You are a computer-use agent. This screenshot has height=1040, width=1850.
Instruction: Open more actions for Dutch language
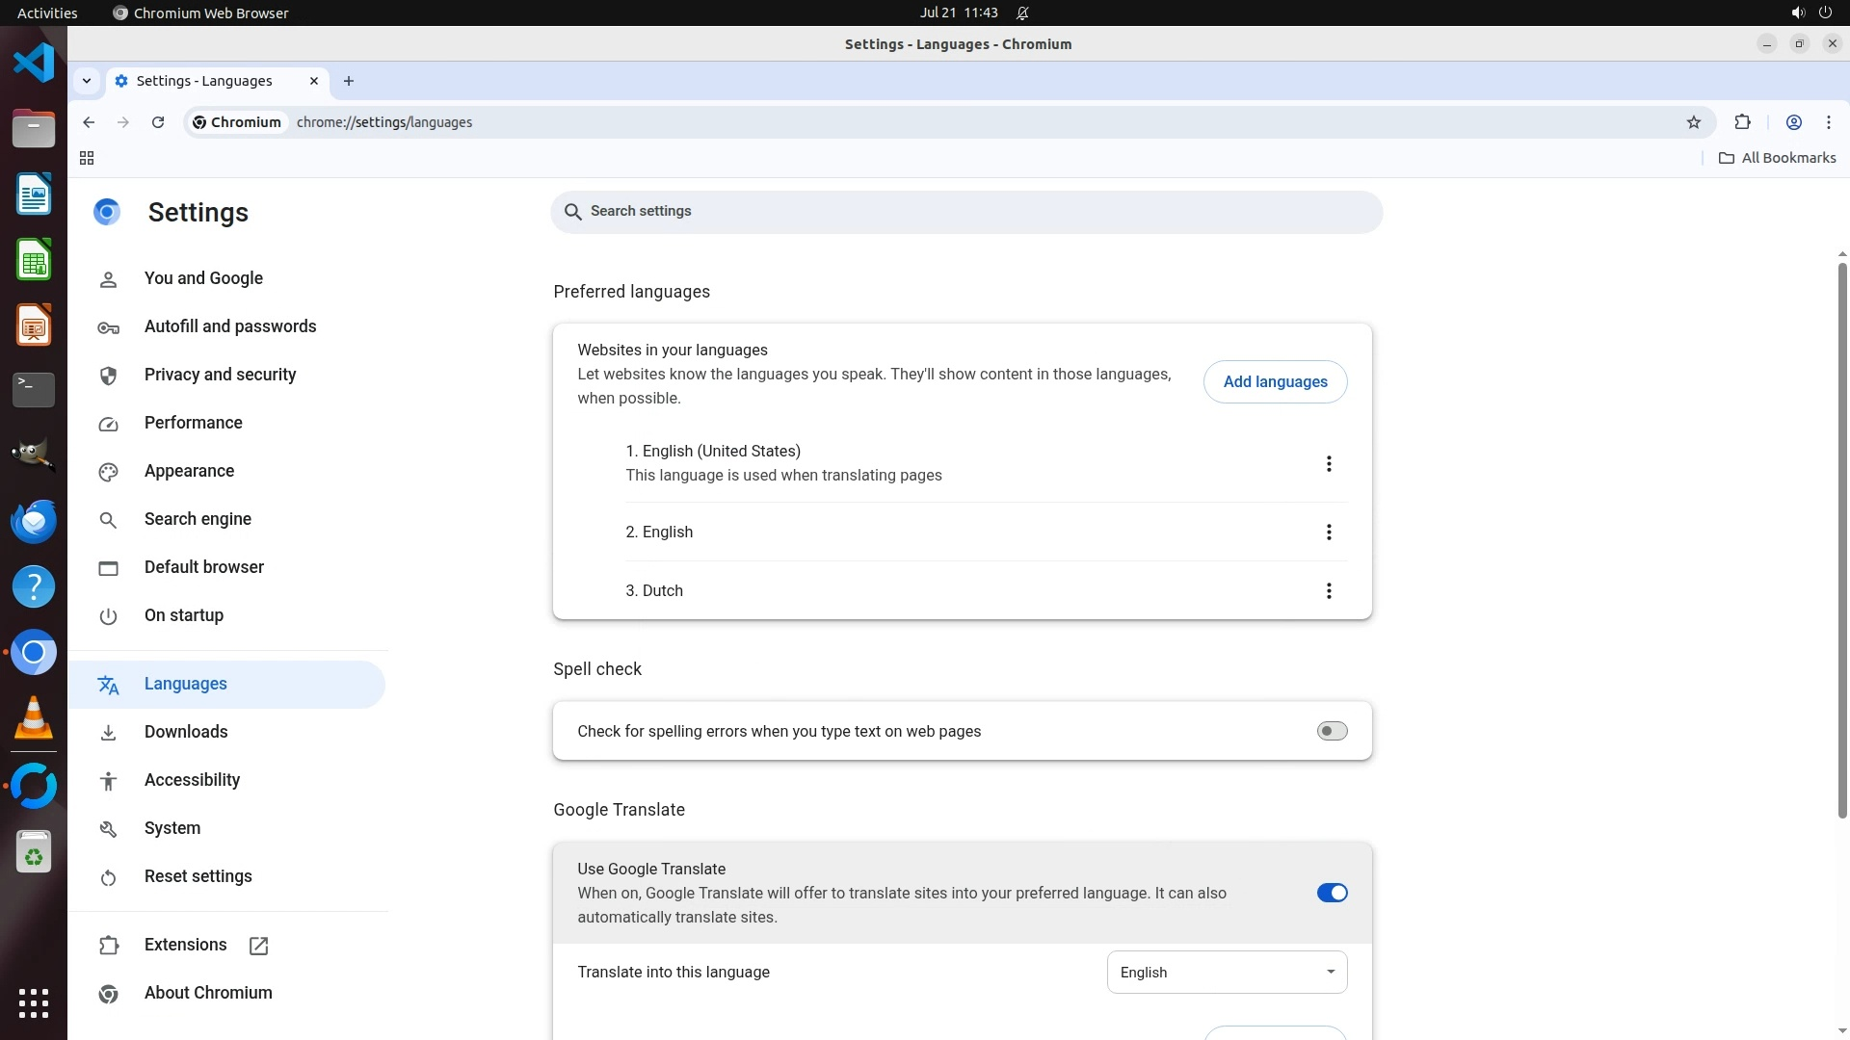pyautogui.click(x=1328, y=590)
